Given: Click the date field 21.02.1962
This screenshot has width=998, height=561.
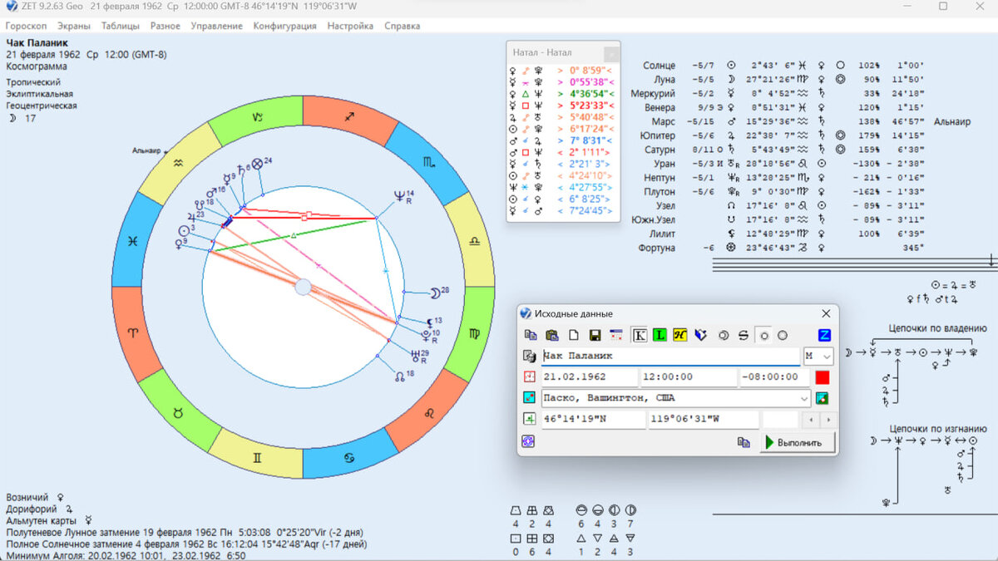Looking at the screenshot, I should click(x=589, y=377).
